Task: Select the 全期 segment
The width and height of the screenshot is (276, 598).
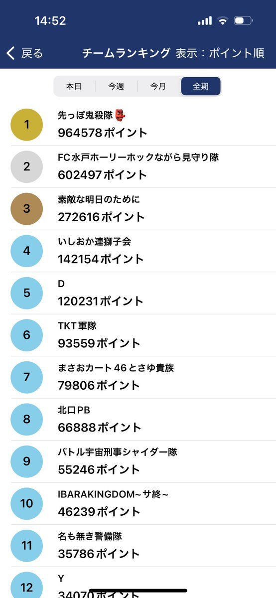Action: (x=201, y=86)
